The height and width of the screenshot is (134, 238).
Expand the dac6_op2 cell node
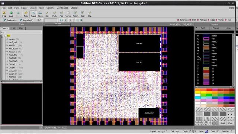tap(7, 42)
